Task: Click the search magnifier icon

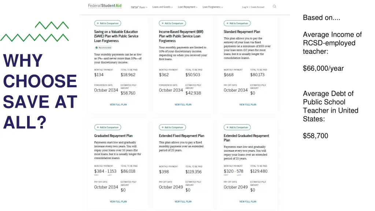Action: (275, 7)
